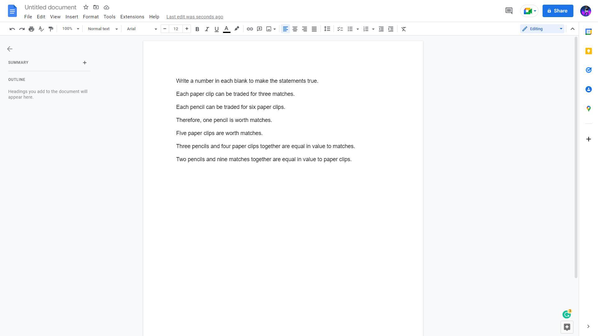Image resolution: width=598 pixels, height=336 pixels.
Task: Expand the Normal text style dropdown
Action: [102, 29]
